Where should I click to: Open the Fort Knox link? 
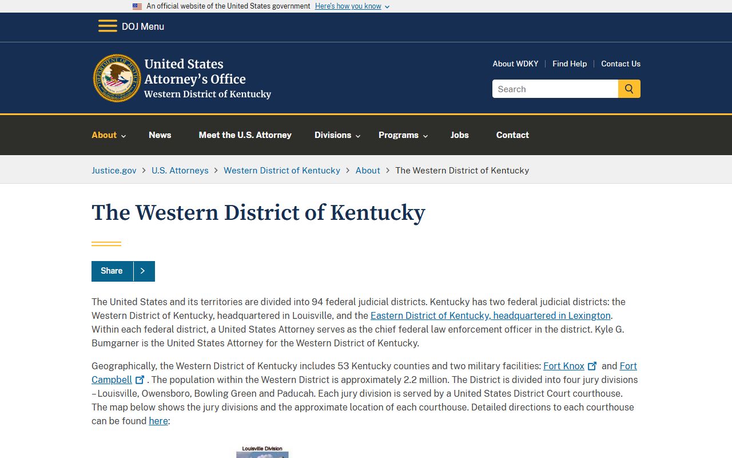pyautogui.click(x=564, y=366)
